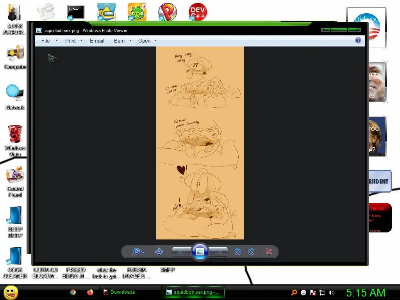The height and width of the screenshot is (300, 400).
Task: Expand the File dropdown arrow
Action: click(57, 41)
